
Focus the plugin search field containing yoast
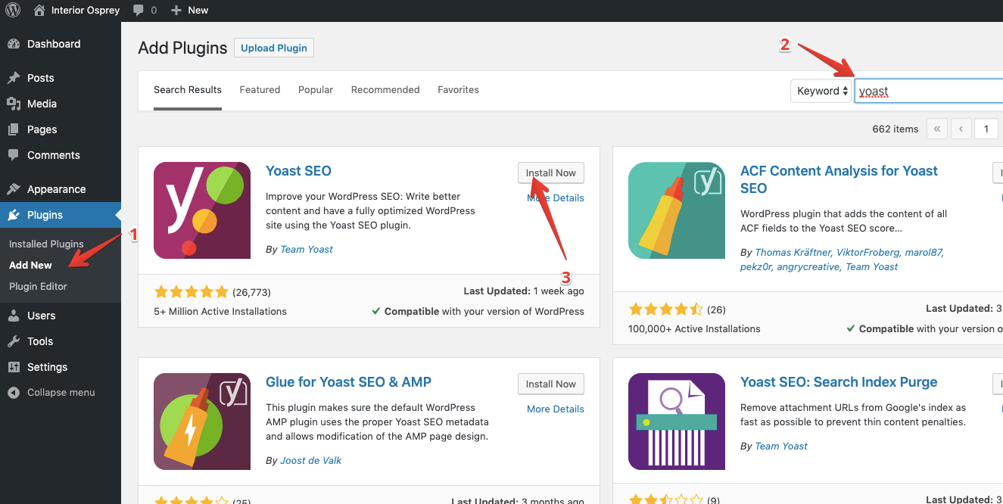click(929, 91)
